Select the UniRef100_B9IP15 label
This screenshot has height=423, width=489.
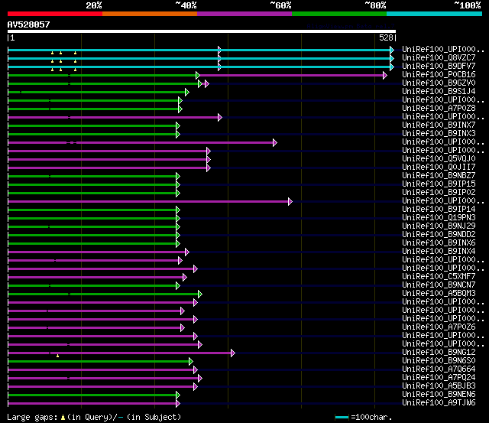tap(439, 184)
